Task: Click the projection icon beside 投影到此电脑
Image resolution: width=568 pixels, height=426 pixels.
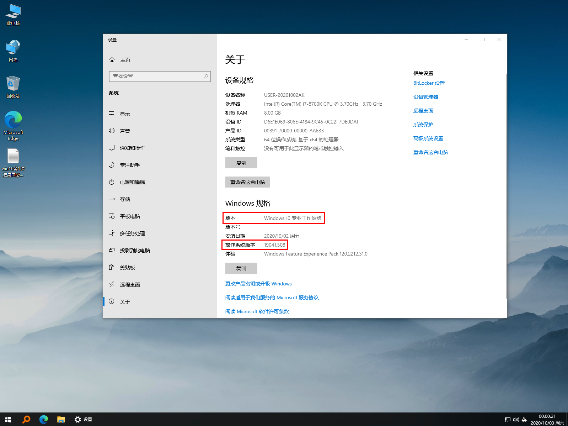Action: 112,250
